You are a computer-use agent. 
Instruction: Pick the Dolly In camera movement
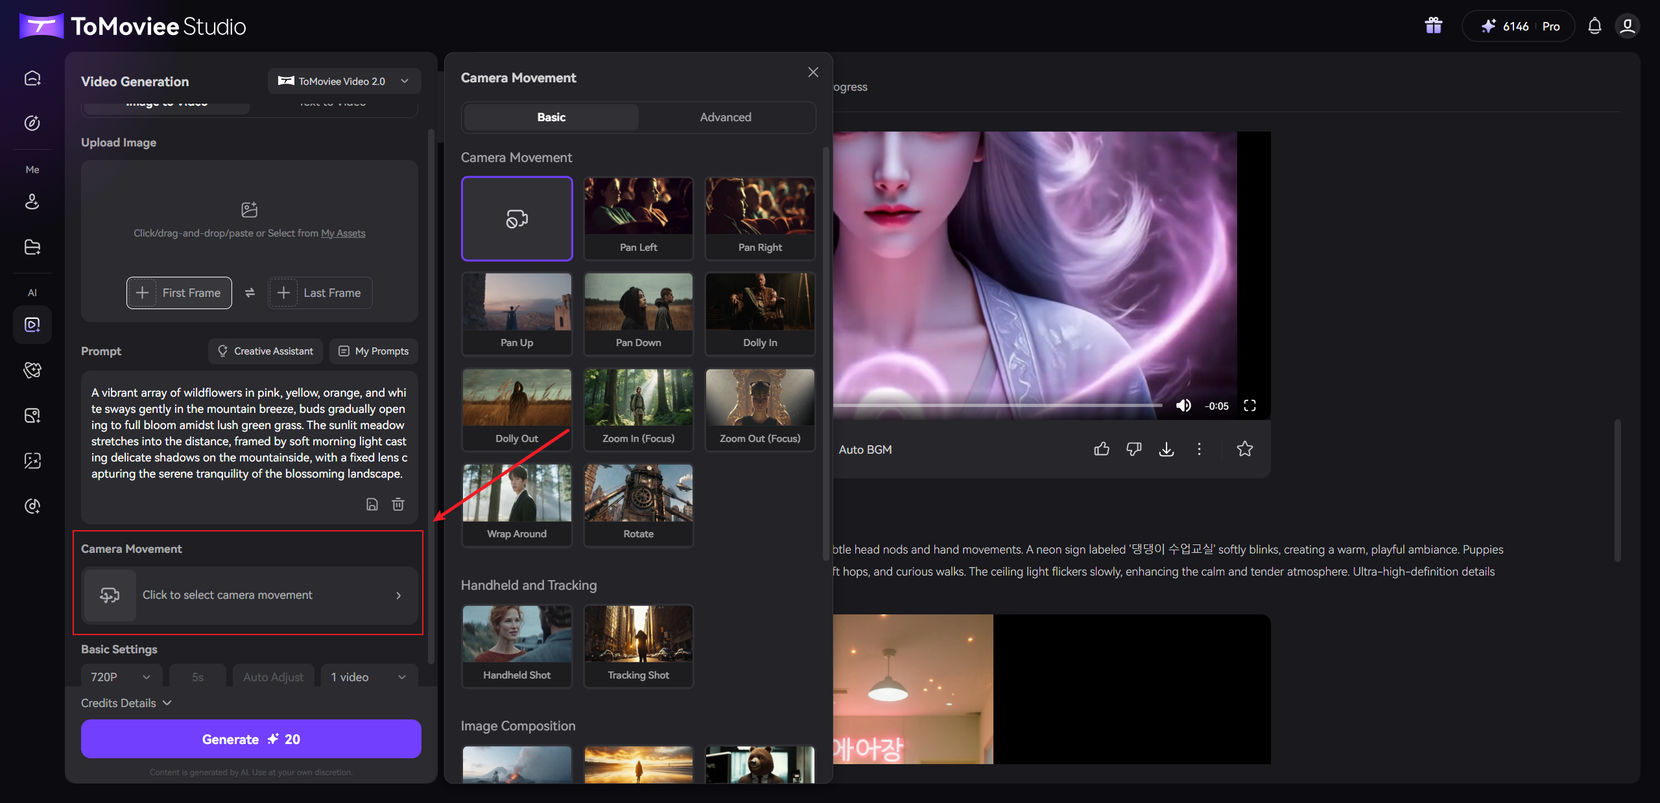[x=760, y=314]
